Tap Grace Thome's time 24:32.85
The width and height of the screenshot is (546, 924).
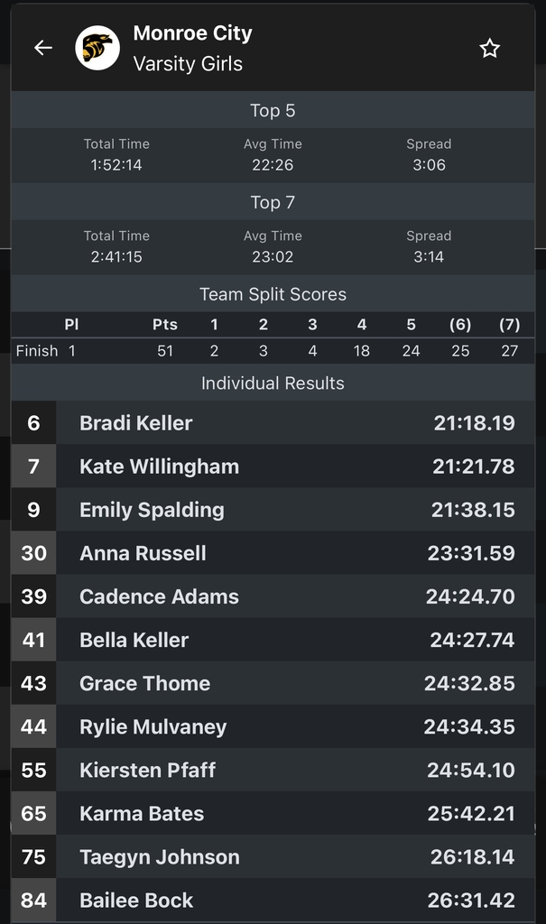469,683
